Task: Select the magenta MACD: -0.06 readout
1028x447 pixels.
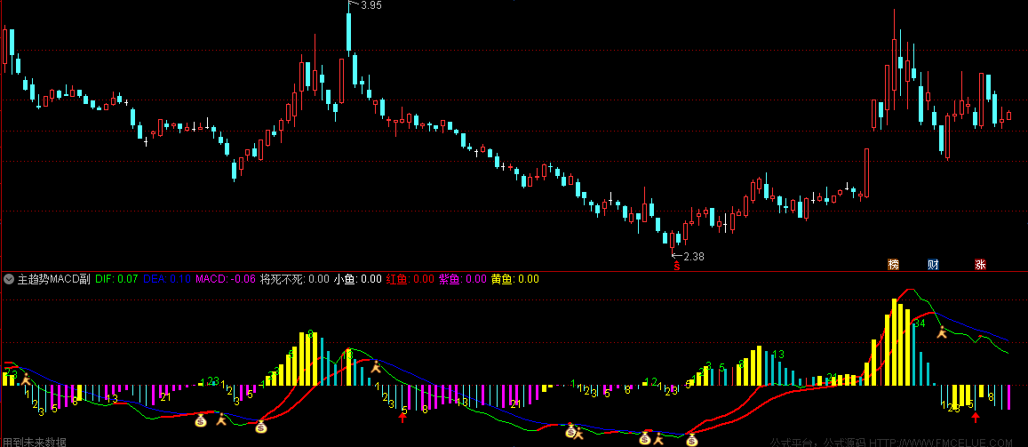Action: coord(226,279)
